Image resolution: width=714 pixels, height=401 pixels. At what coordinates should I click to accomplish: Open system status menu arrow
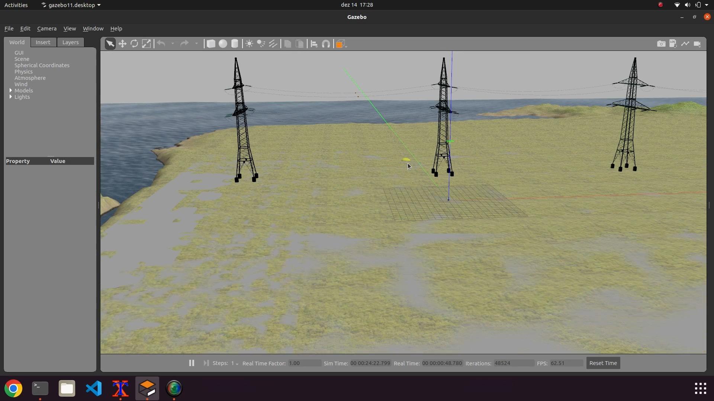tap(707, 5)
